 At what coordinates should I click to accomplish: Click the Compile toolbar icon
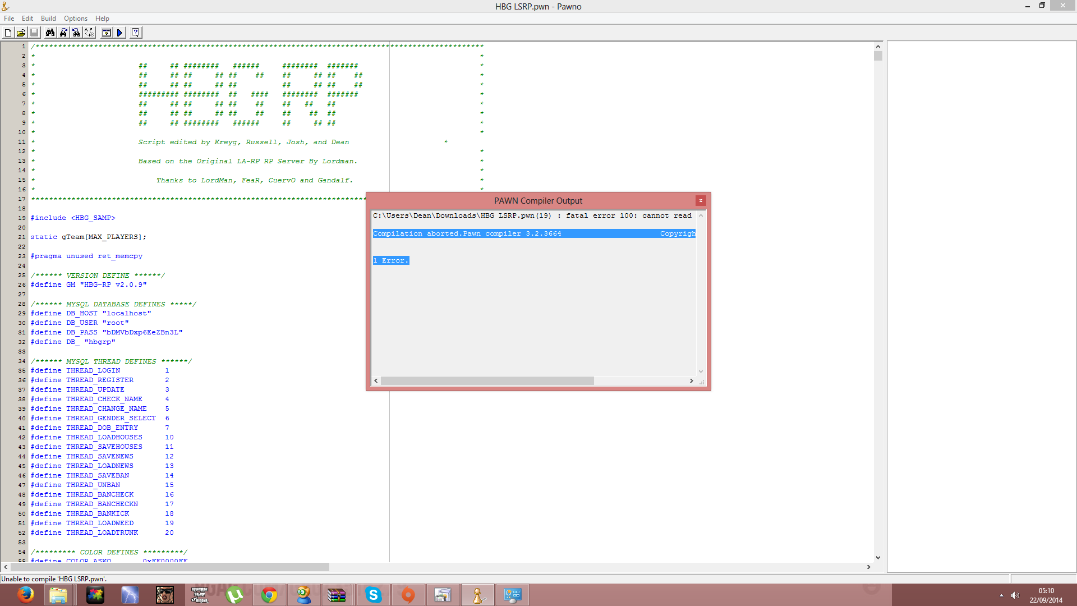tap(106, 33)
